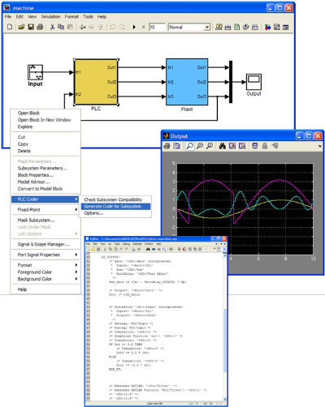Select the yellow PLC subsystem block
The width and height of the screenshot is (325, 407).
tap(96, 82)
